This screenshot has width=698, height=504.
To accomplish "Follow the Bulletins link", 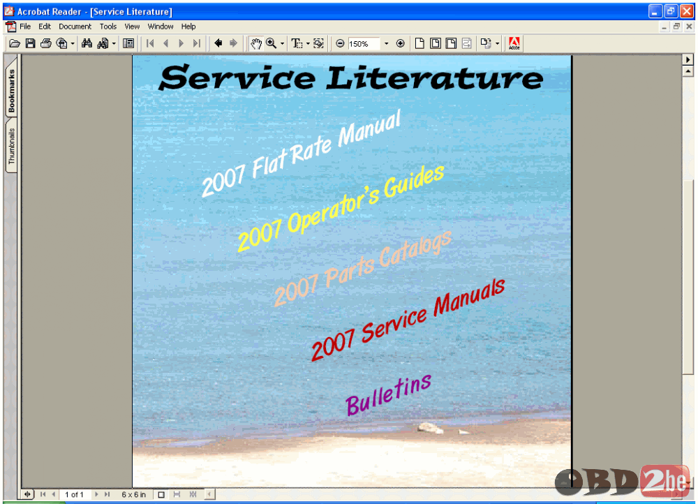I will pos(389,394).
